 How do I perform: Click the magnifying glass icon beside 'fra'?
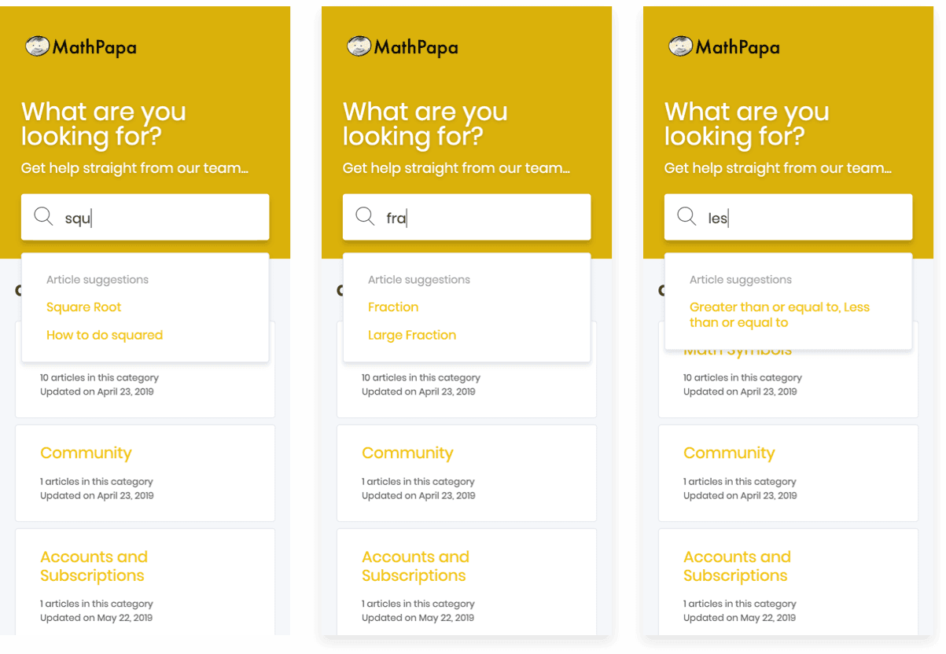[x=366, y=216]
